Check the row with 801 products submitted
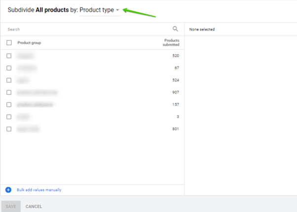Screen dimensions: 297x212 (x=9, y=129)
